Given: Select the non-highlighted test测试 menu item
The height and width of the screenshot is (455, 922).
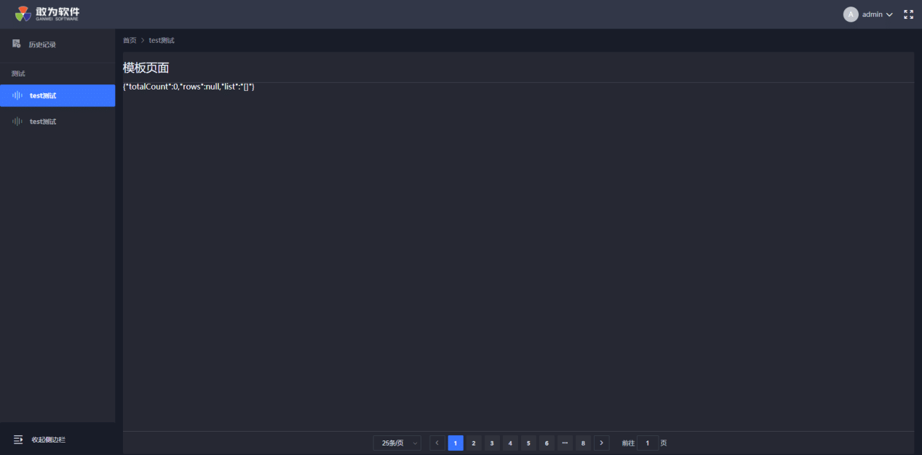Looking at the screenshot, I should click(57, 122).
